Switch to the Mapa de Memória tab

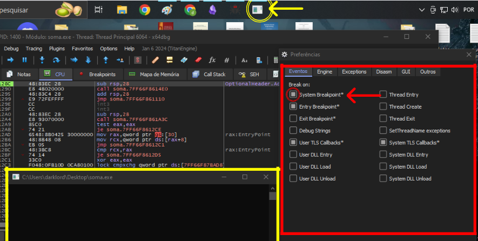click(155, 74)
